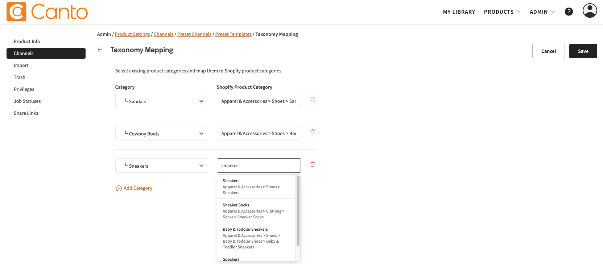This screenshot has width=603, height=264.
Task: Open the Products menu
Action: pos(502,12)
